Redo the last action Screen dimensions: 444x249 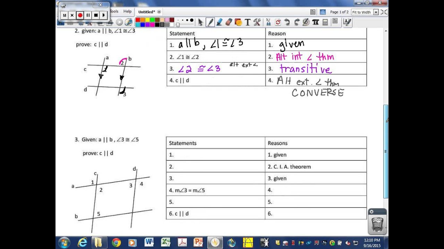pos(297,22)
